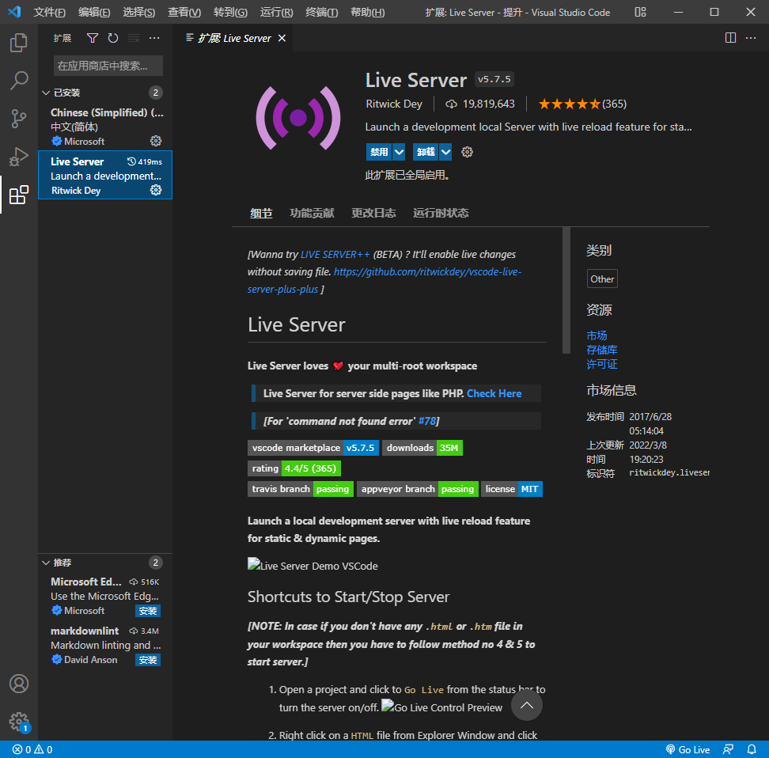Switch to the 更改日志 tab
The width and height of the screenshot is (769, 758).
click(x=373, y=213)
